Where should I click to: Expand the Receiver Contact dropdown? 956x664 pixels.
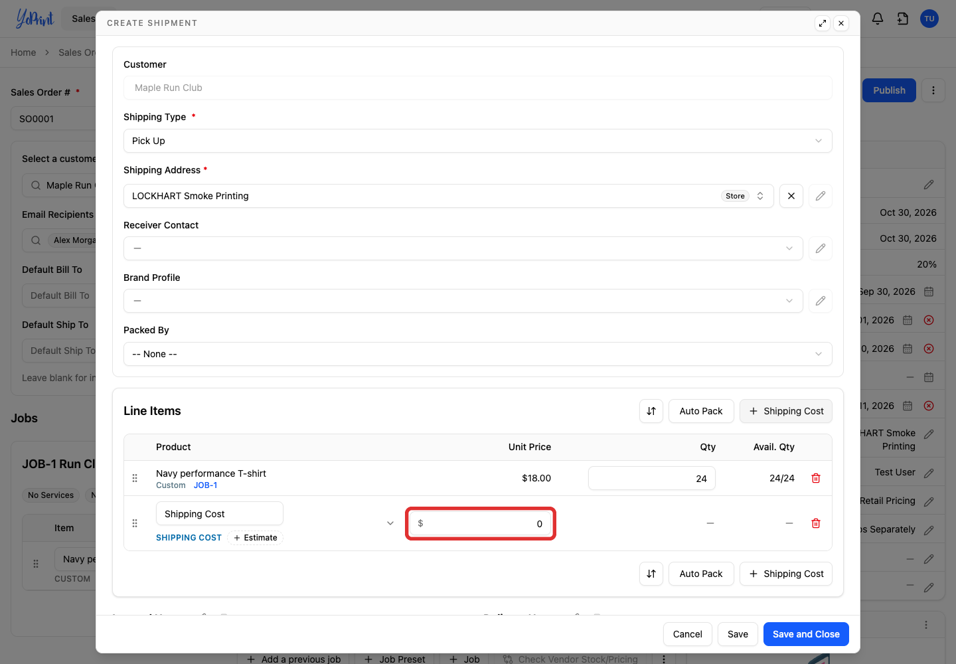point(463,248)
